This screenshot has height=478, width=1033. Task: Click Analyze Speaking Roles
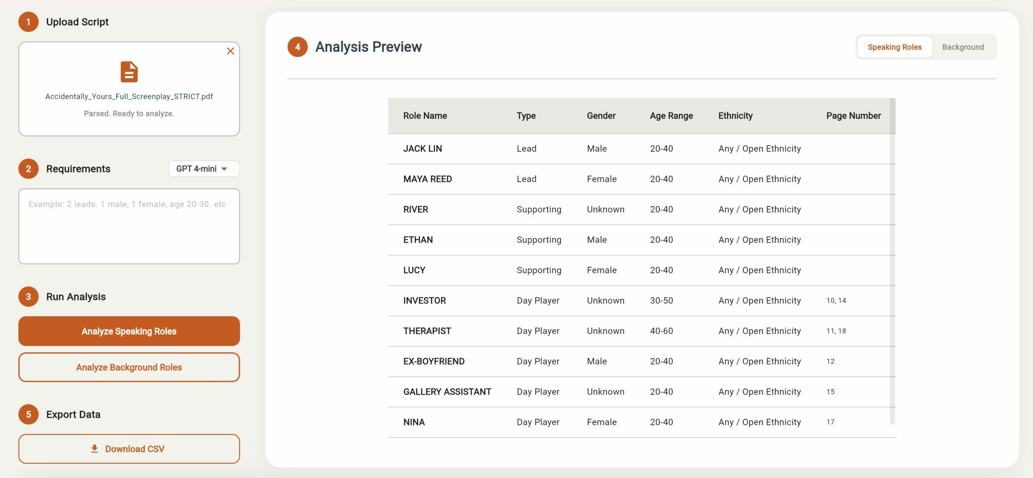click(x=128, y=331)
